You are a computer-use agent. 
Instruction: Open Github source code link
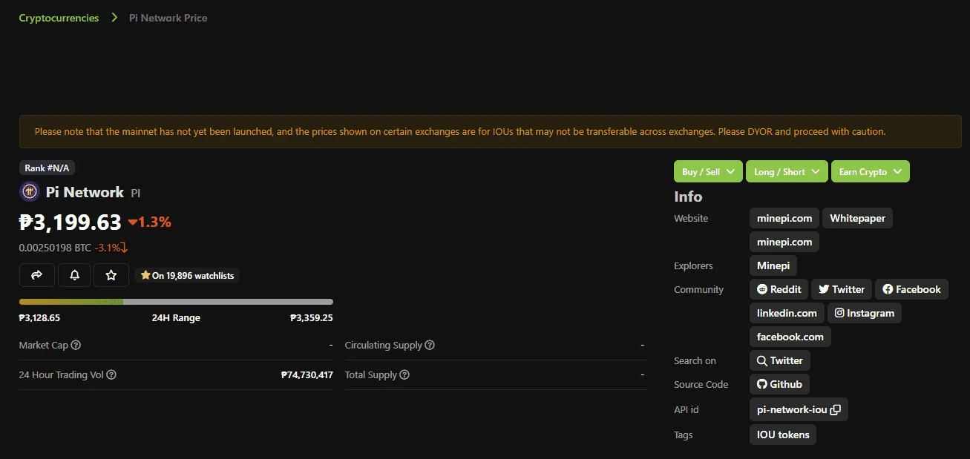(x=779, y=384)
